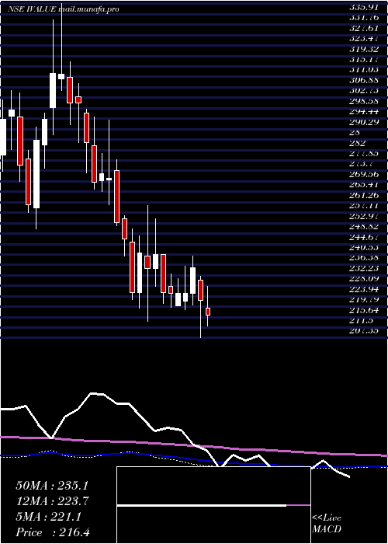Select the 5MA : 221.1 readout

(48, 517)
